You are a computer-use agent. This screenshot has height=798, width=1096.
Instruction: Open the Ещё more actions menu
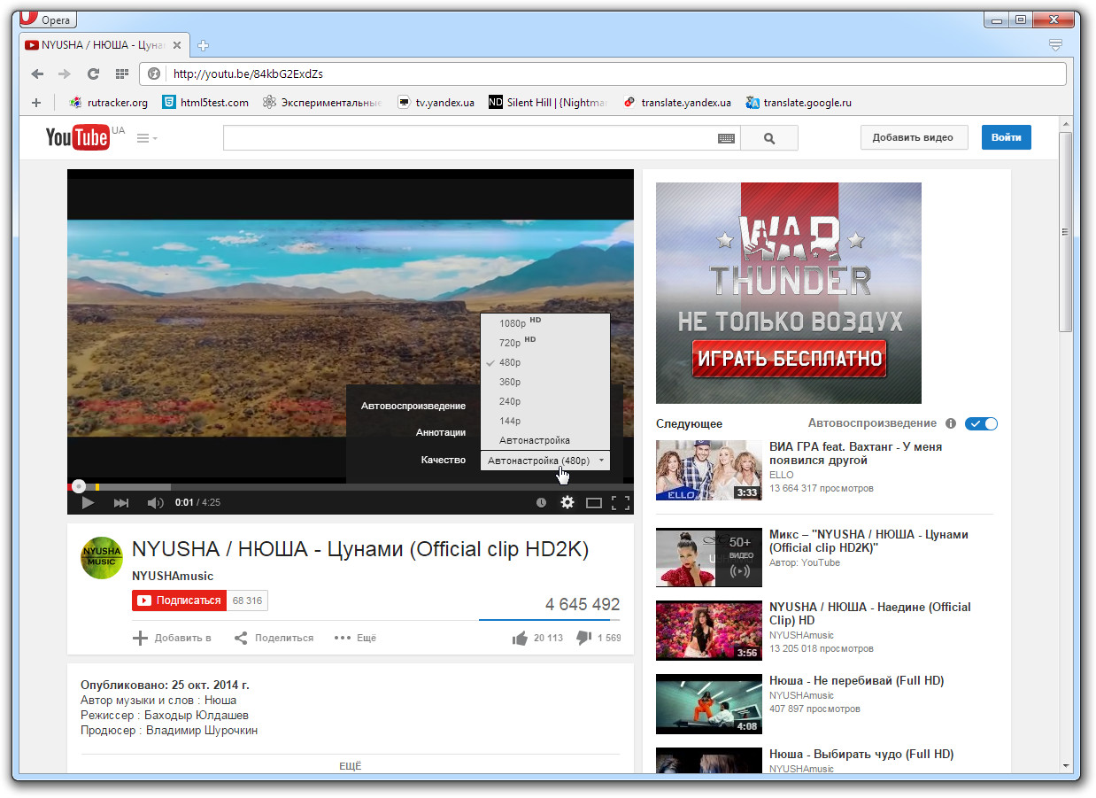pos(355,638)
